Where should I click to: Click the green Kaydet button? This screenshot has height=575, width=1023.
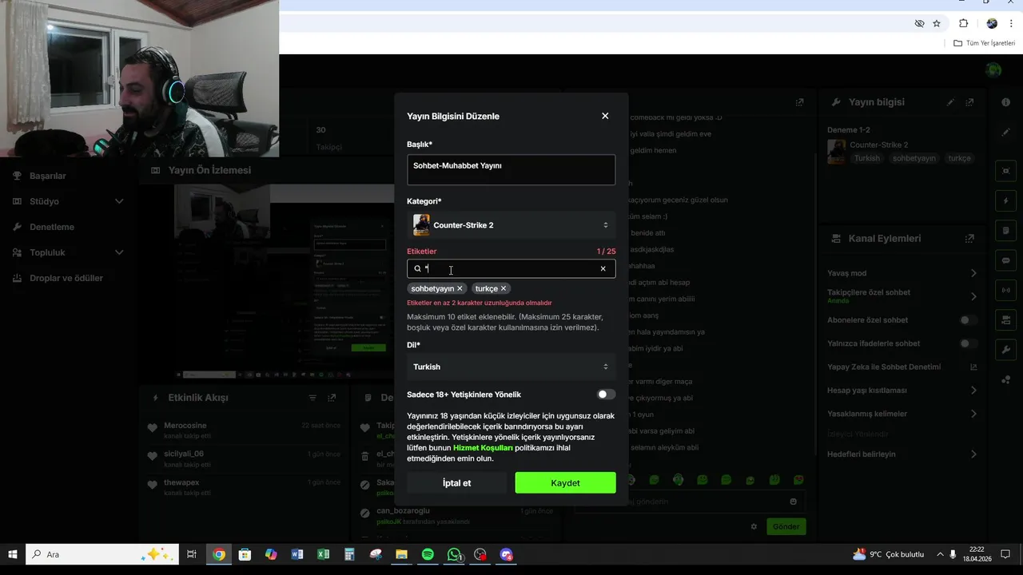coord(565,483)
